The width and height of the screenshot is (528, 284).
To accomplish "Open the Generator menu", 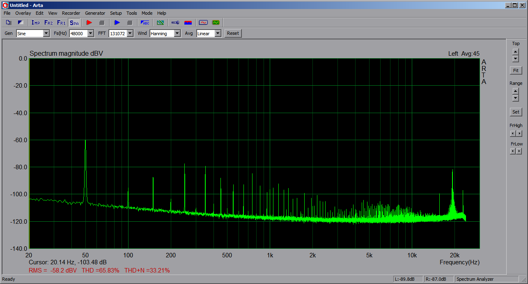I will point(95,13).
